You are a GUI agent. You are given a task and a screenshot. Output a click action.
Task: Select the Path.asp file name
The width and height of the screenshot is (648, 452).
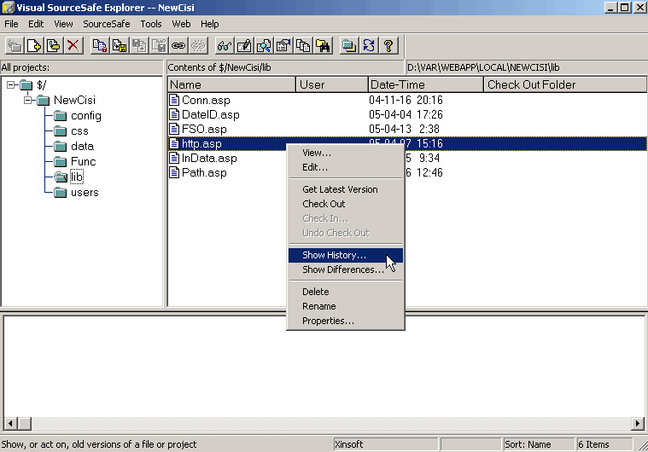pyautogui.click(x=204, y=172)
